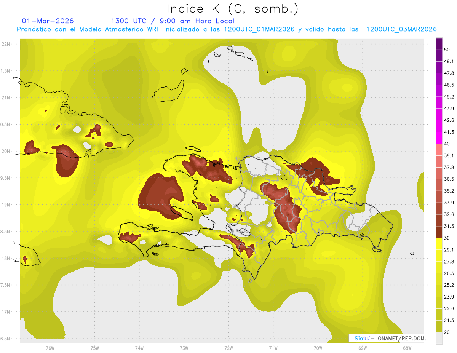Pick the bright yellow swatch between 29.1 and 30

coord(439,244)
